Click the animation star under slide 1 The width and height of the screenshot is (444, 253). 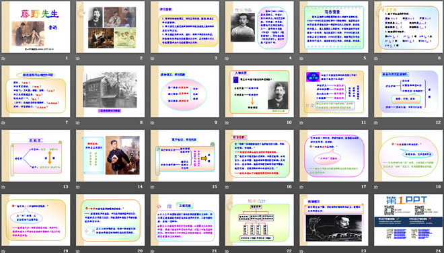[x=3, y=59]
